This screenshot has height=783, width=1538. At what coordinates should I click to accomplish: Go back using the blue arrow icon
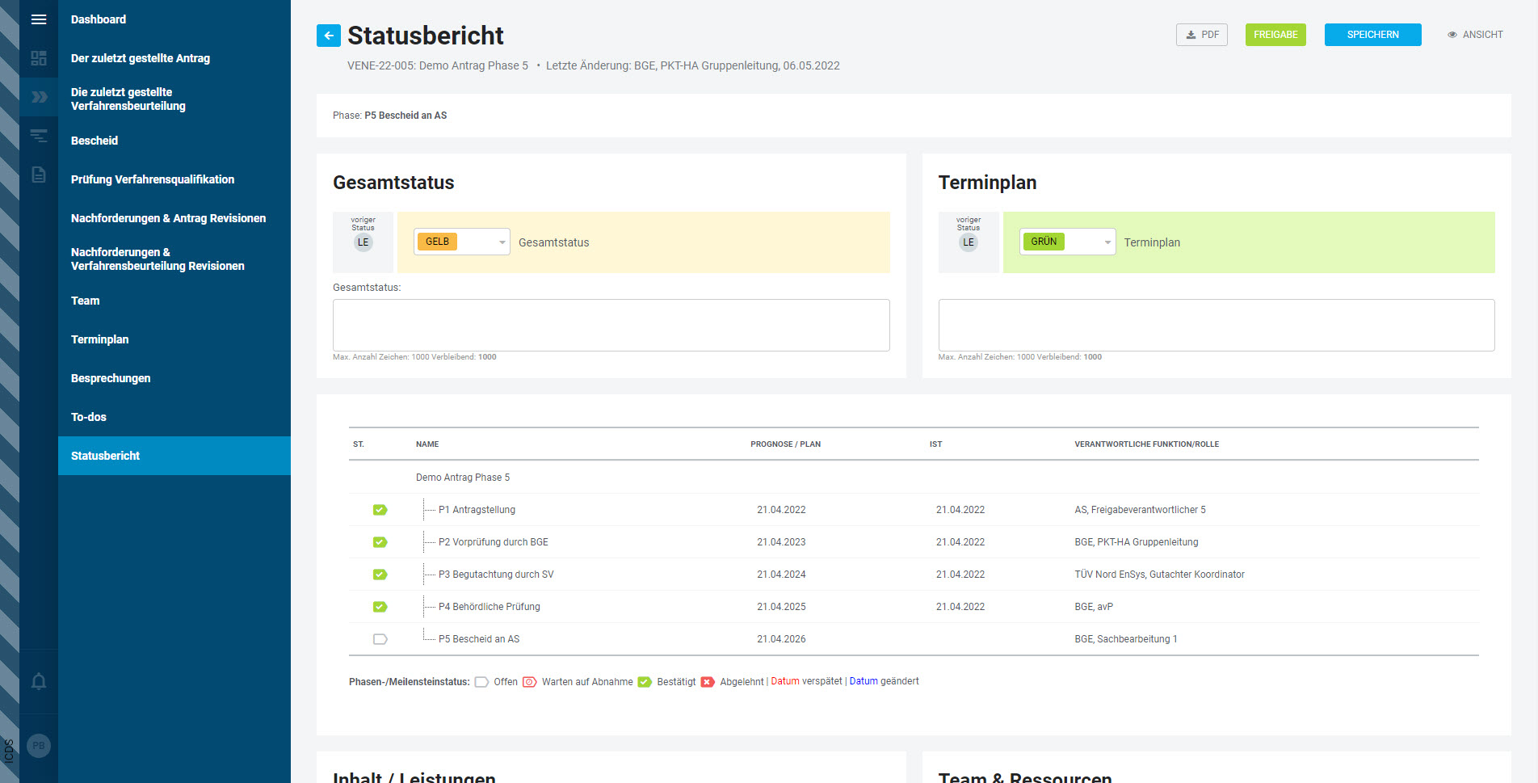[x=329, y=36]
